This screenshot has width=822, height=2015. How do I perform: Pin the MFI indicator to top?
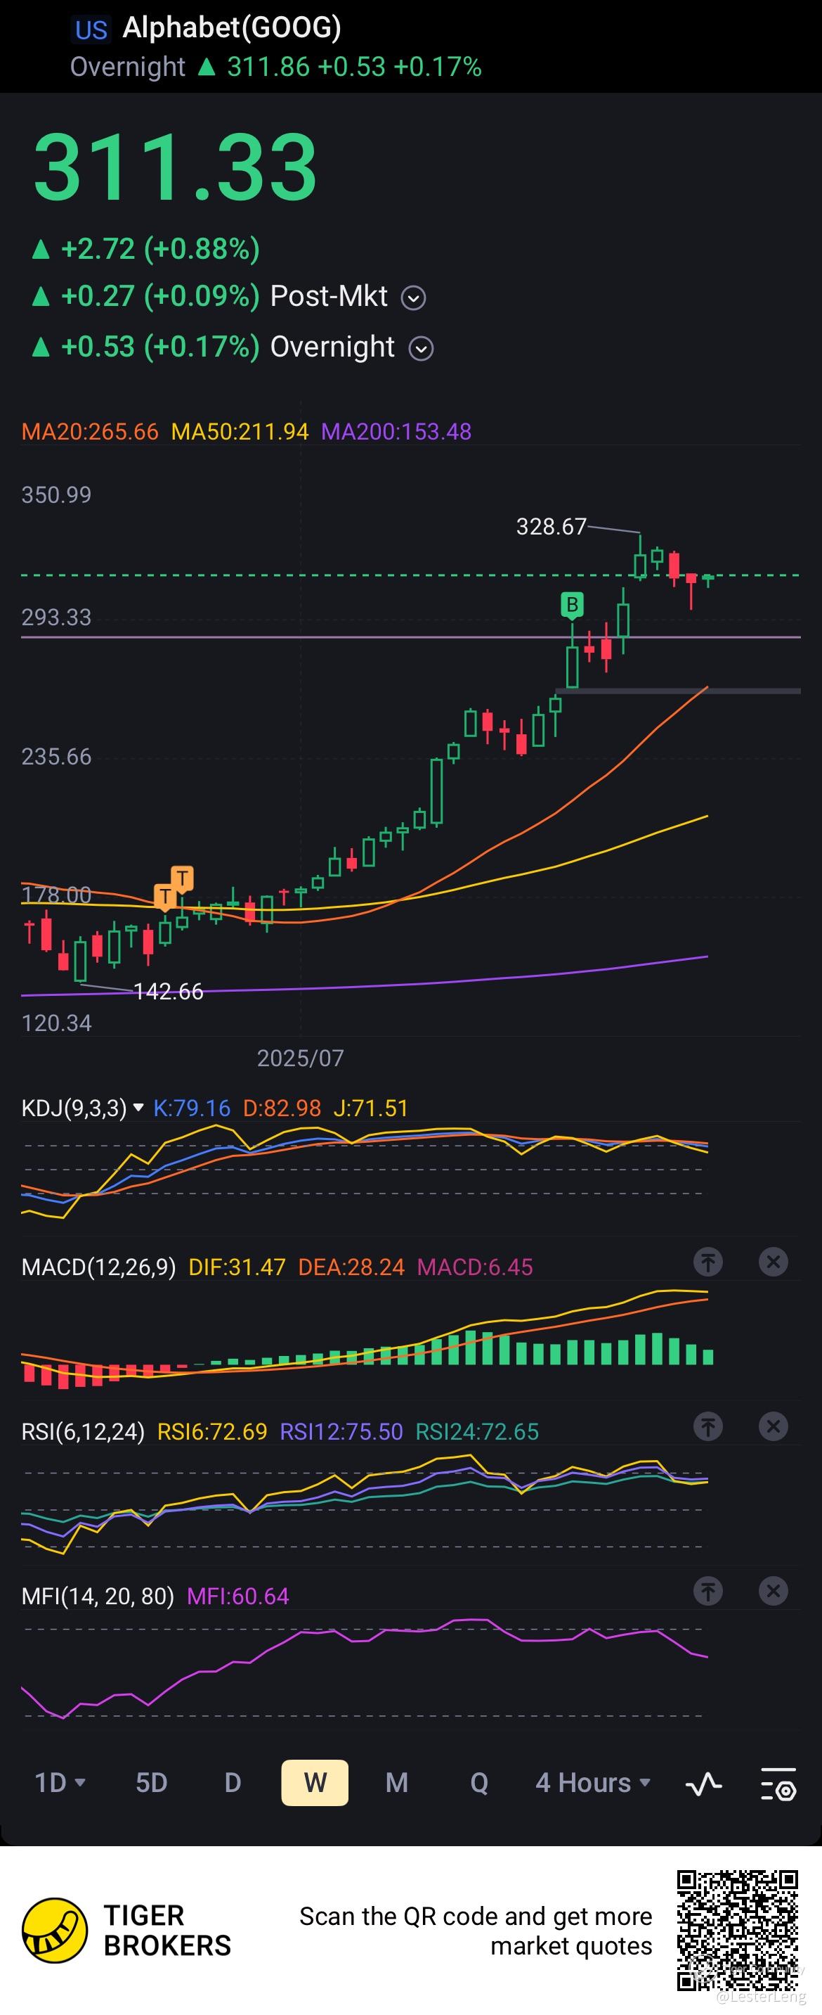pyautogui.click(x=708, y=1591)
